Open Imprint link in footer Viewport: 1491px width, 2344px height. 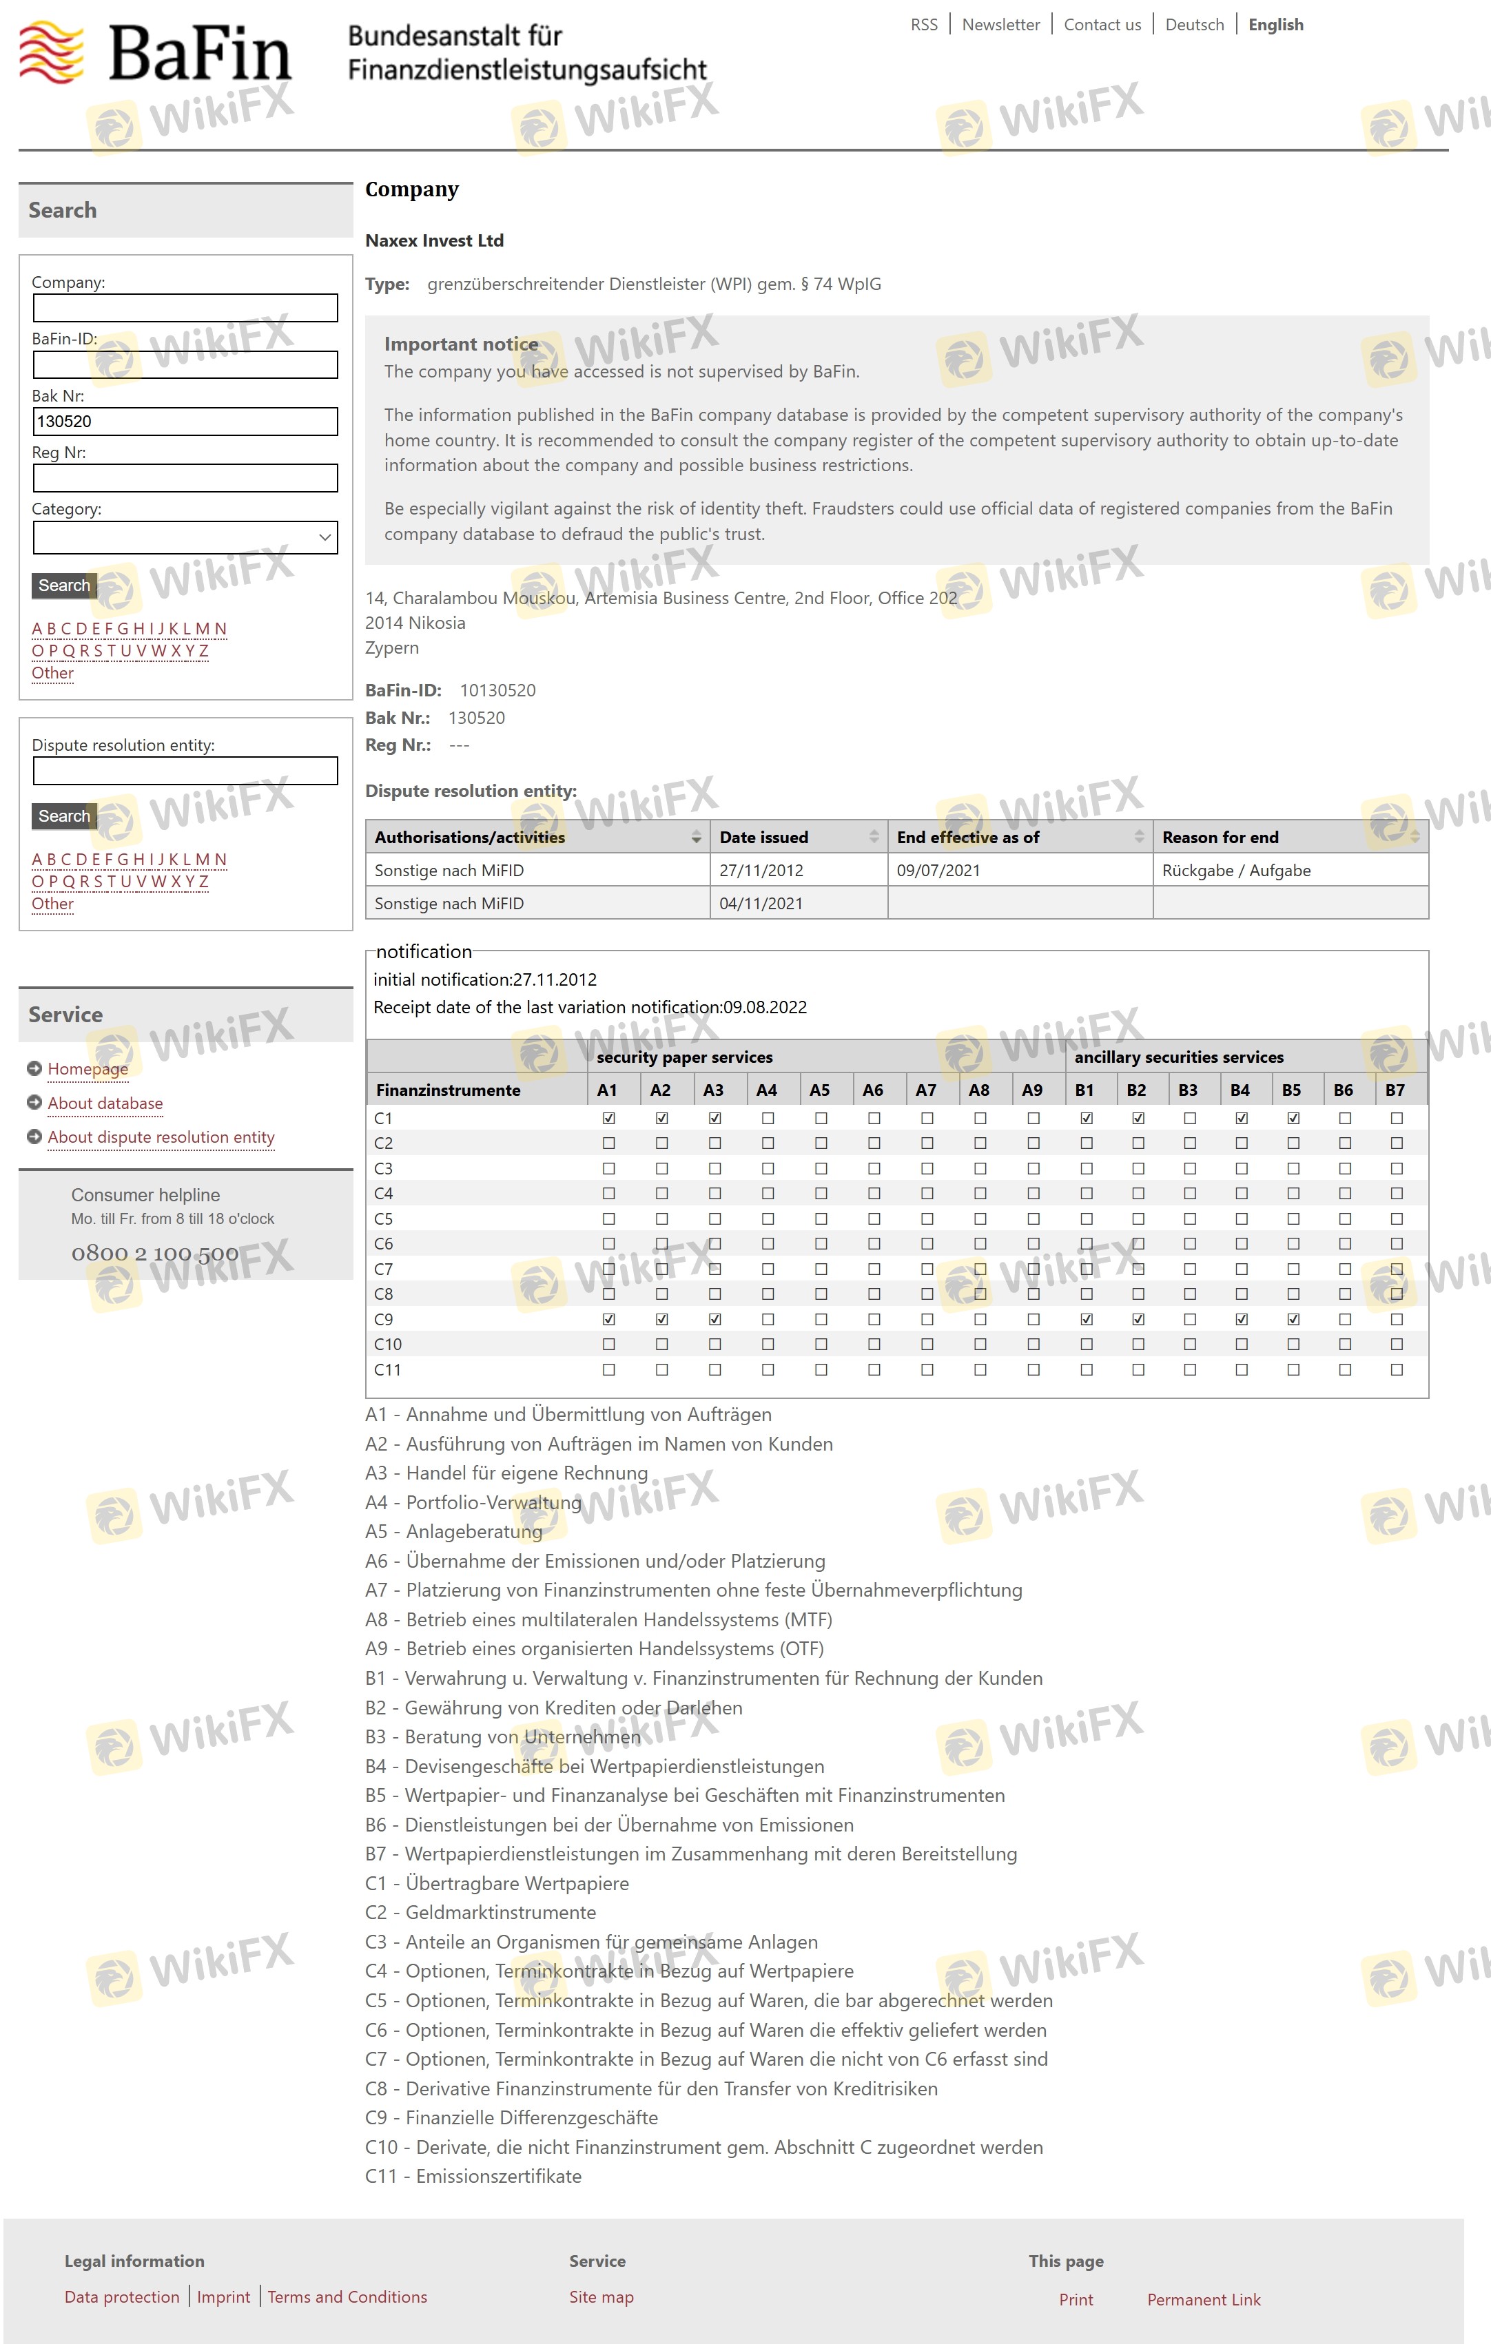pos(223,2296)
